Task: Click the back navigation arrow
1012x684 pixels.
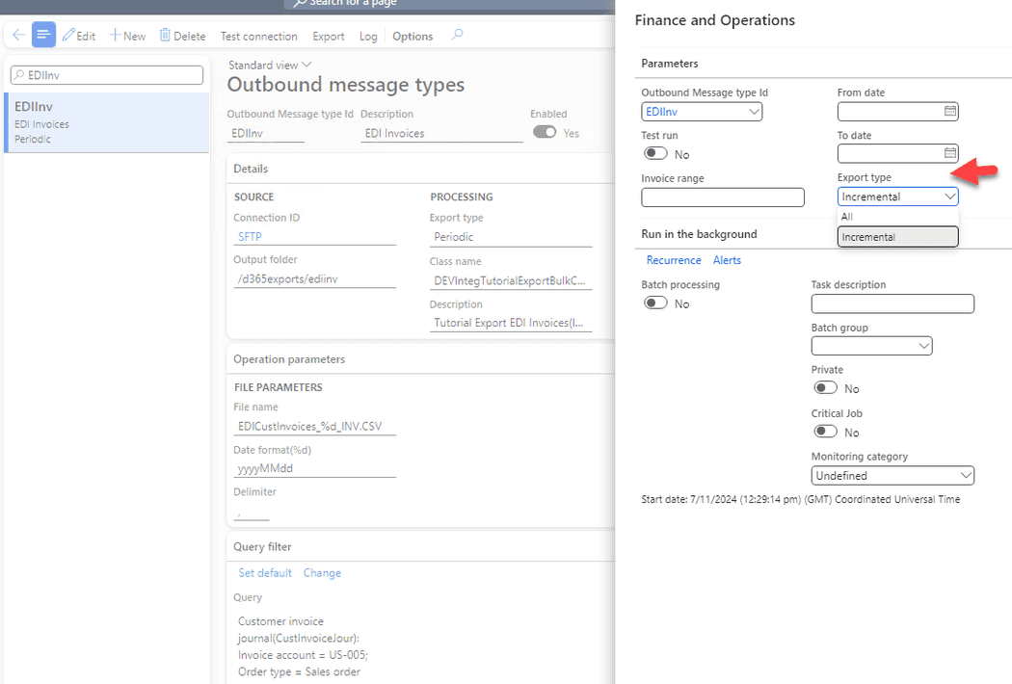Action: (17, 34)
